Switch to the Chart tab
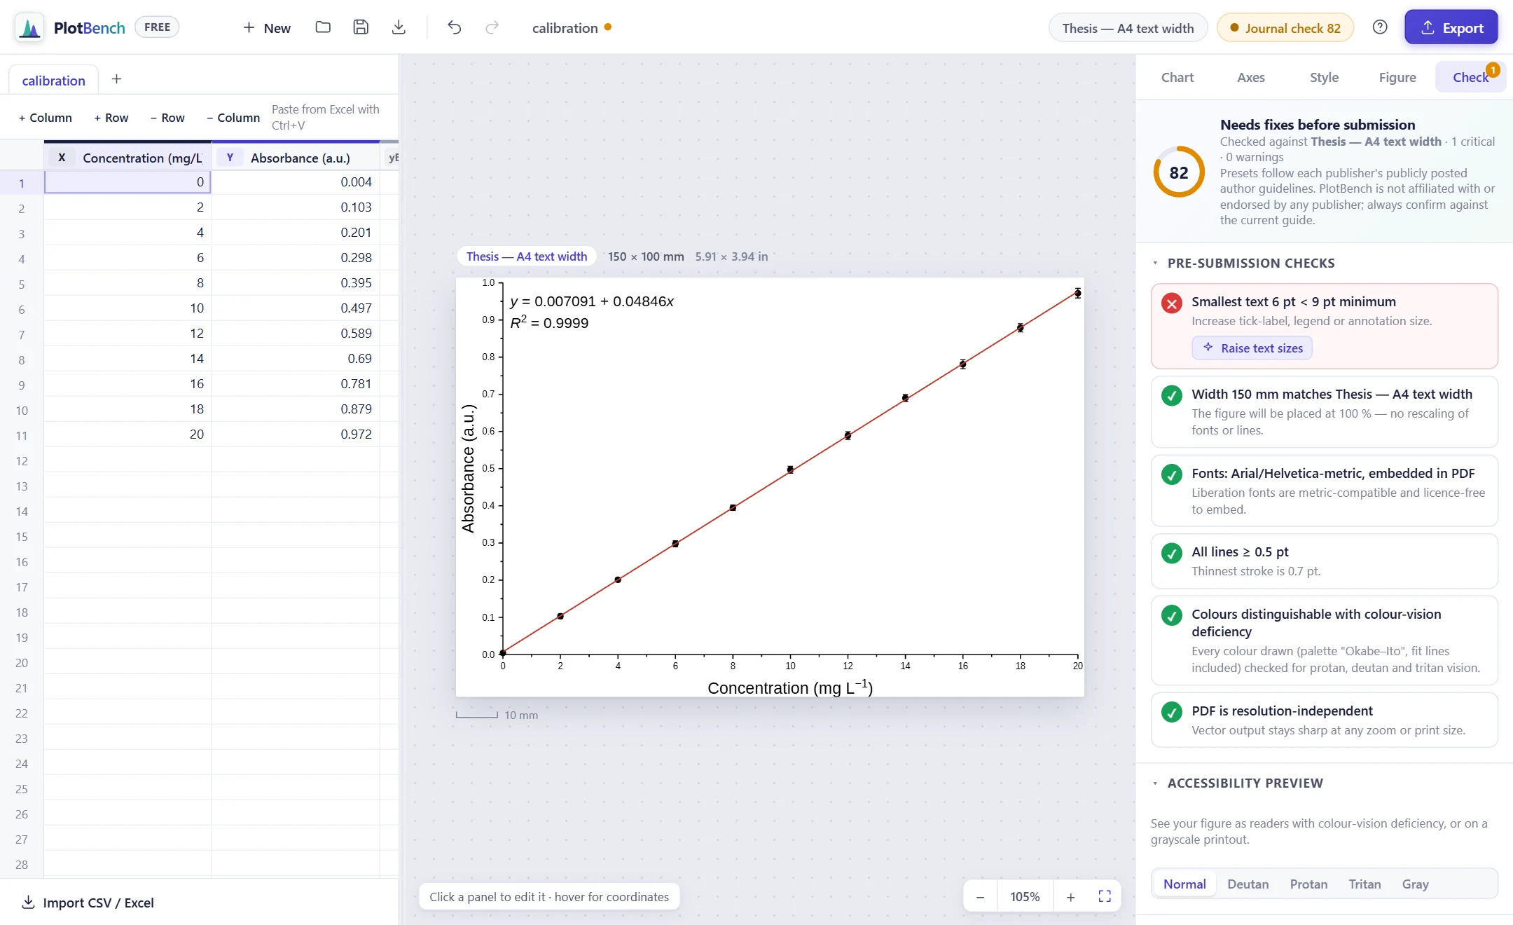Viewport: 1513px width, 925px height. pyautogui.click(x=1177, y=78)
